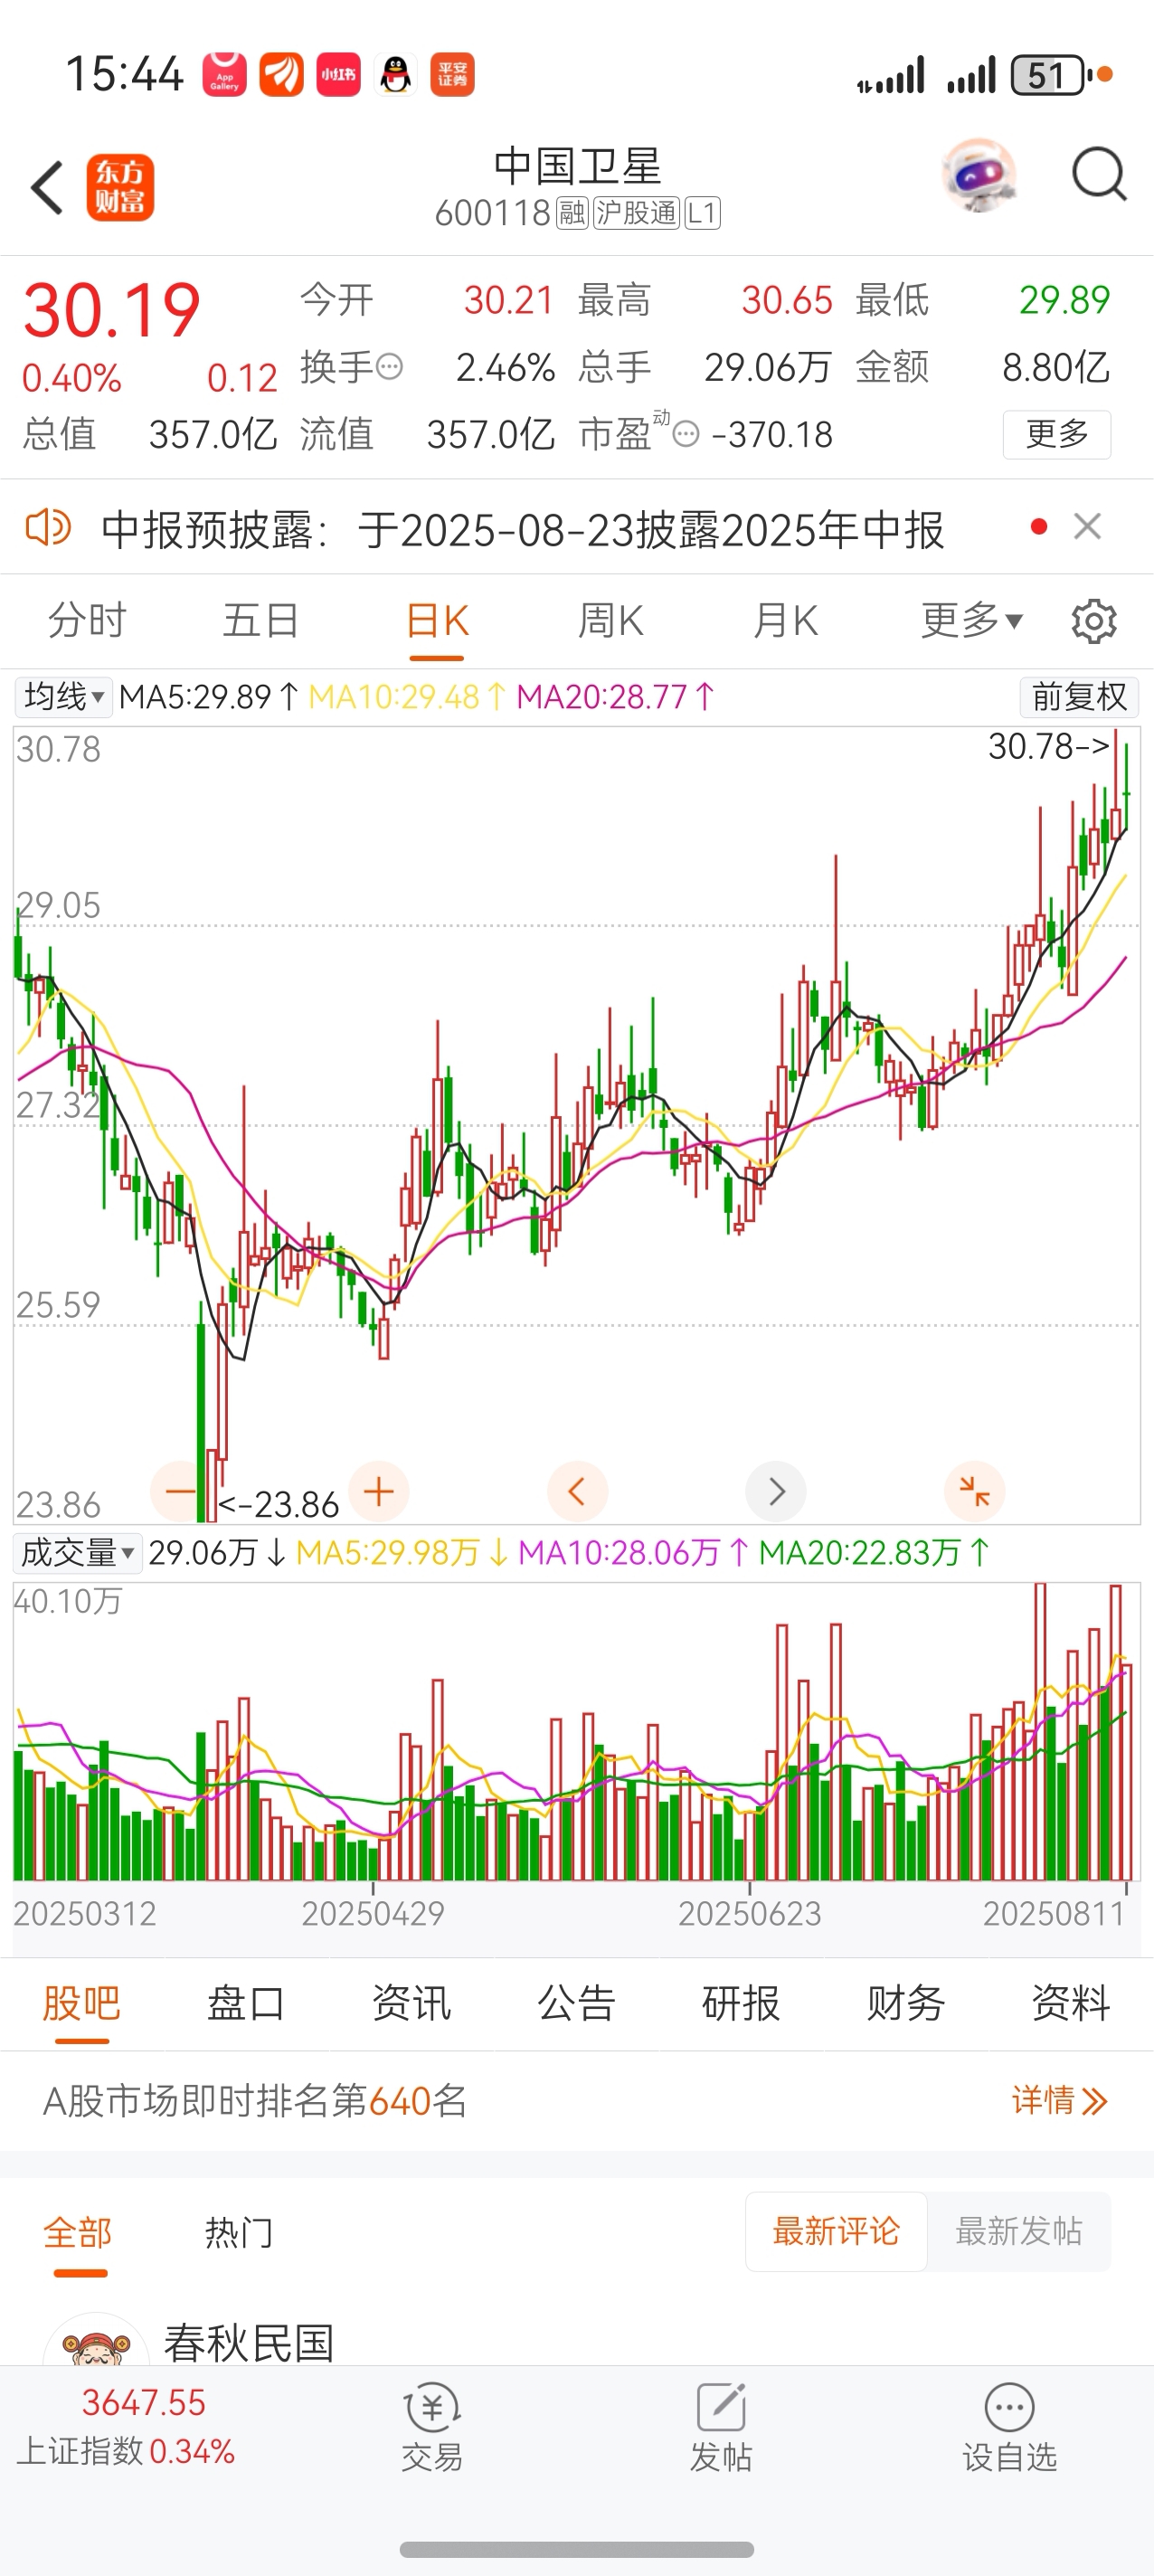Open the 盘口 tab
This screenshot has width=1154, height=2576.
tap(246, 2004)
